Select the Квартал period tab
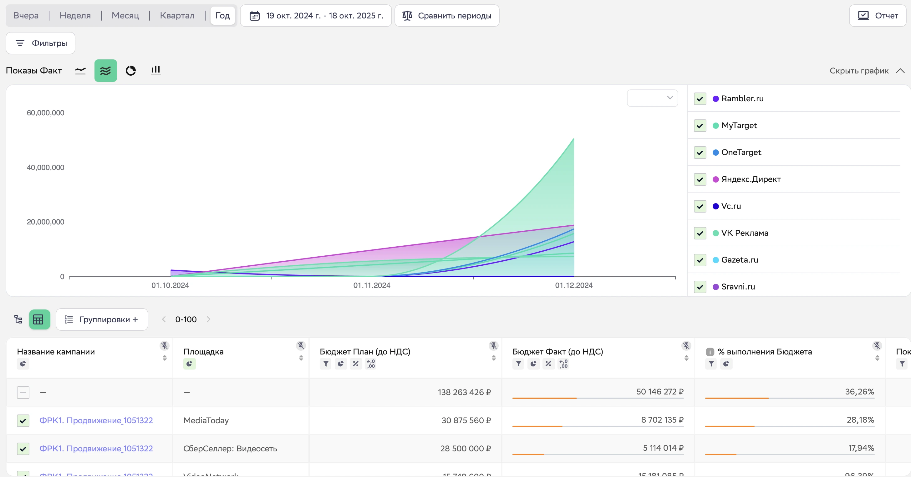 tap(177, 16)
